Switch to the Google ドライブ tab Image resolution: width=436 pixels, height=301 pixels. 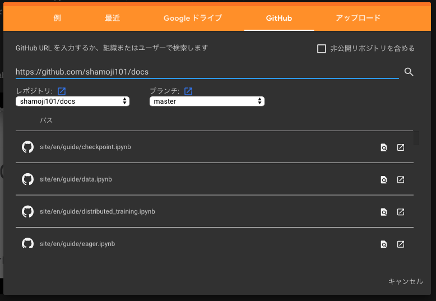[193, 18]
